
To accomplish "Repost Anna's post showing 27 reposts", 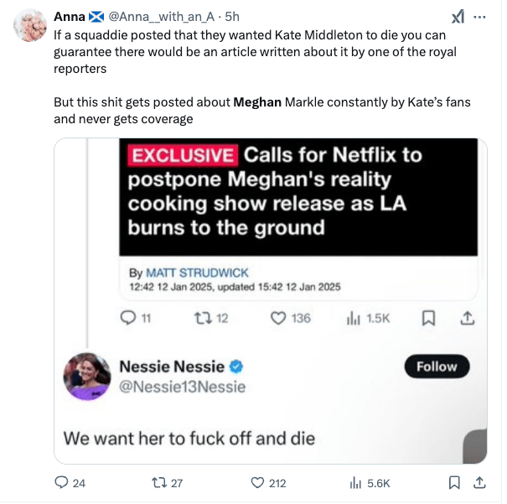I will click(x=157, y=483).
